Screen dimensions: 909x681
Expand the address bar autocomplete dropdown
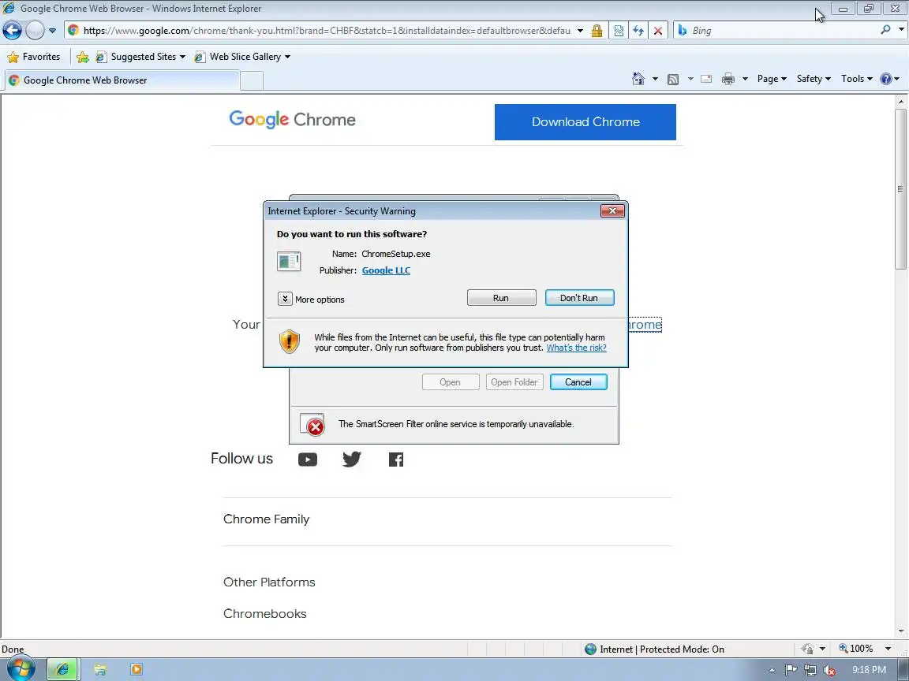pyautogui.click(x=580, y=31)
